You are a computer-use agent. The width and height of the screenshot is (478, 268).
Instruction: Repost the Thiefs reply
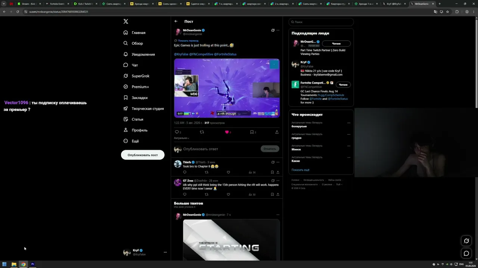(207, 172)
